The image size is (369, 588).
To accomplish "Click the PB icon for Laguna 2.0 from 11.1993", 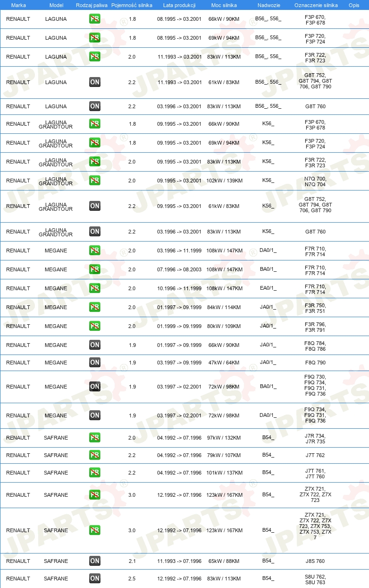I will (x=95, y=57).
